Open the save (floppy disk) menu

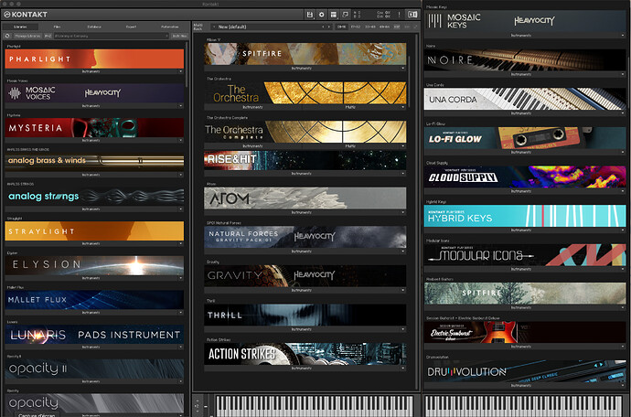309,15
